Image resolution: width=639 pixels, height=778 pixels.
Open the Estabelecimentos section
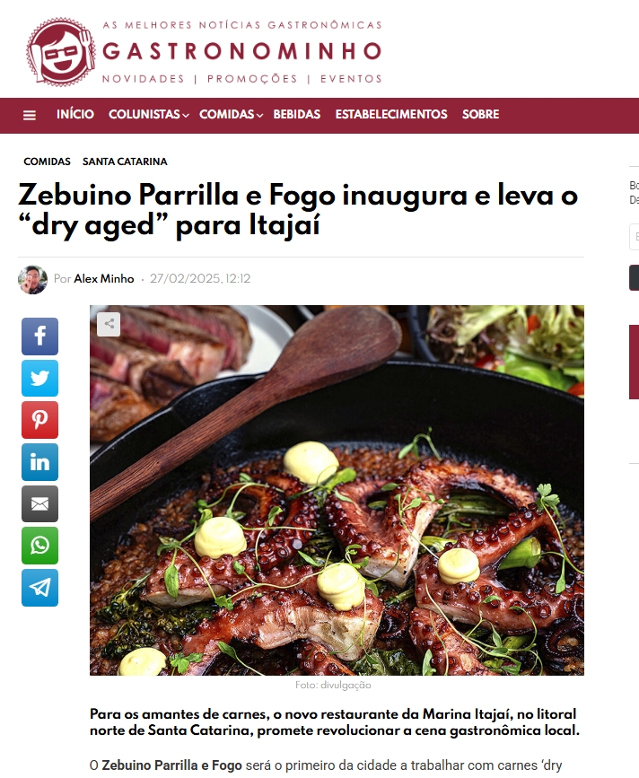point(391,114)
